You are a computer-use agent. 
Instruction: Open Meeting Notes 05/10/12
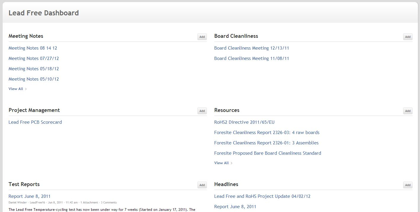point(33,79)
